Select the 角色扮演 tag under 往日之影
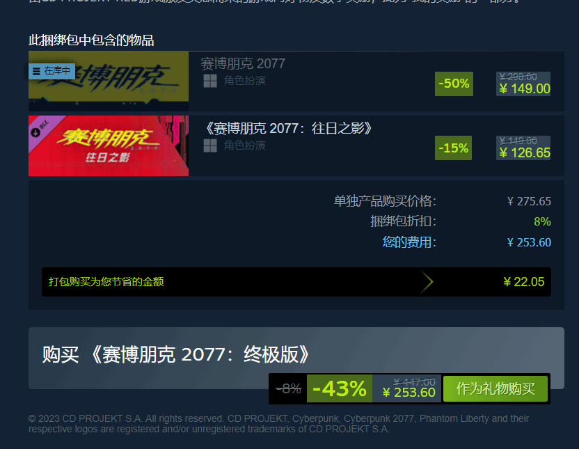This screenshot has height=449, width=579. click(x=244, y=145)
